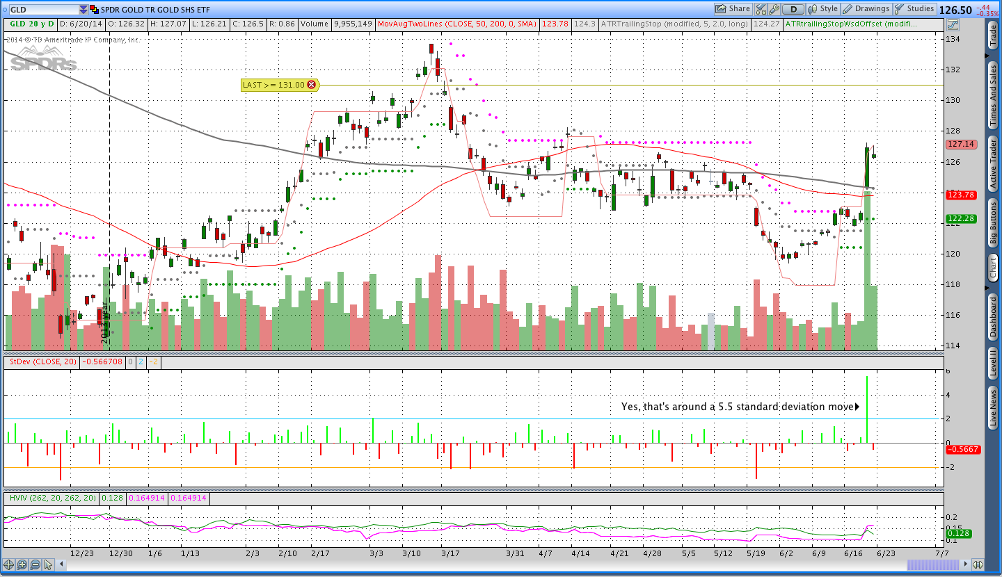Click the 123.78 red price bubble
Screen dimensions: 1002x577
tap(961, 195)
